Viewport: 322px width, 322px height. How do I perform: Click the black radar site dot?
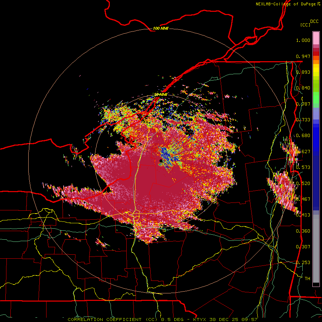pyautogui.click(x=161, y=161)
